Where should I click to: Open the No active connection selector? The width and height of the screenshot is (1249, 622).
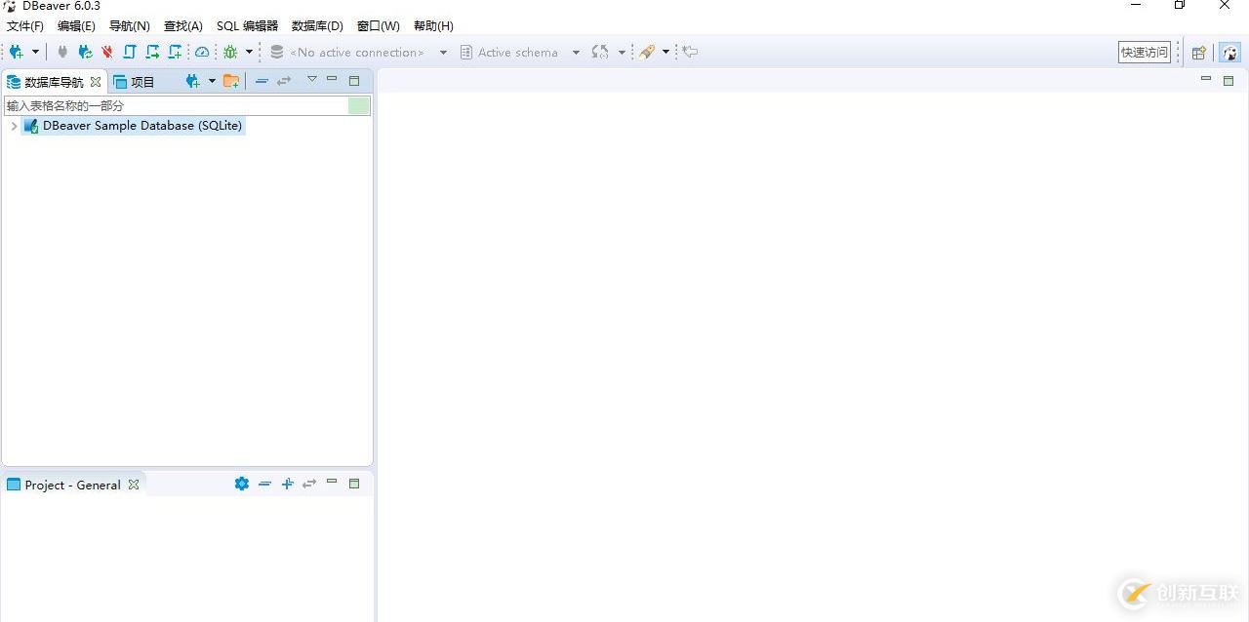(358, 52)
